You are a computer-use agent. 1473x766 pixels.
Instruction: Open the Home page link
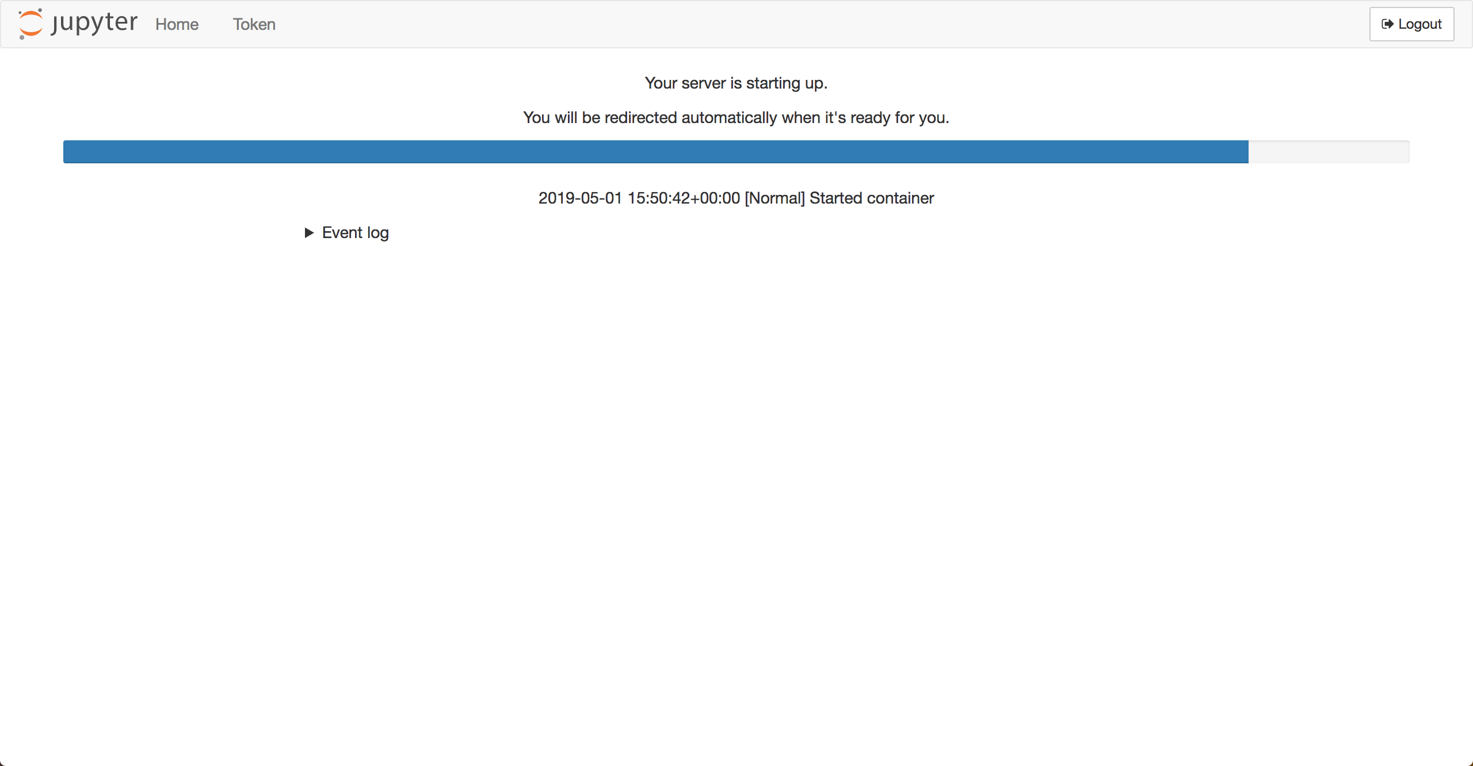coord(177,24)
